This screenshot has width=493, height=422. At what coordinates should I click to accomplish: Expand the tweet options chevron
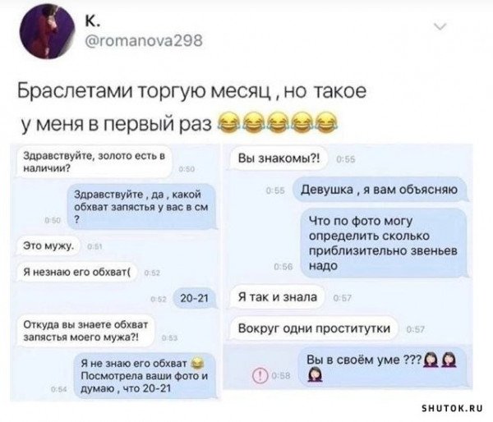coord(440,27)
